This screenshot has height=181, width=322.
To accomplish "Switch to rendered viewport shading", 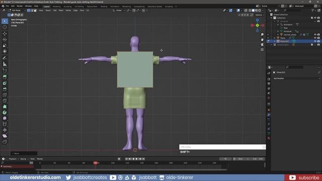I will click(x=260, y=11).
